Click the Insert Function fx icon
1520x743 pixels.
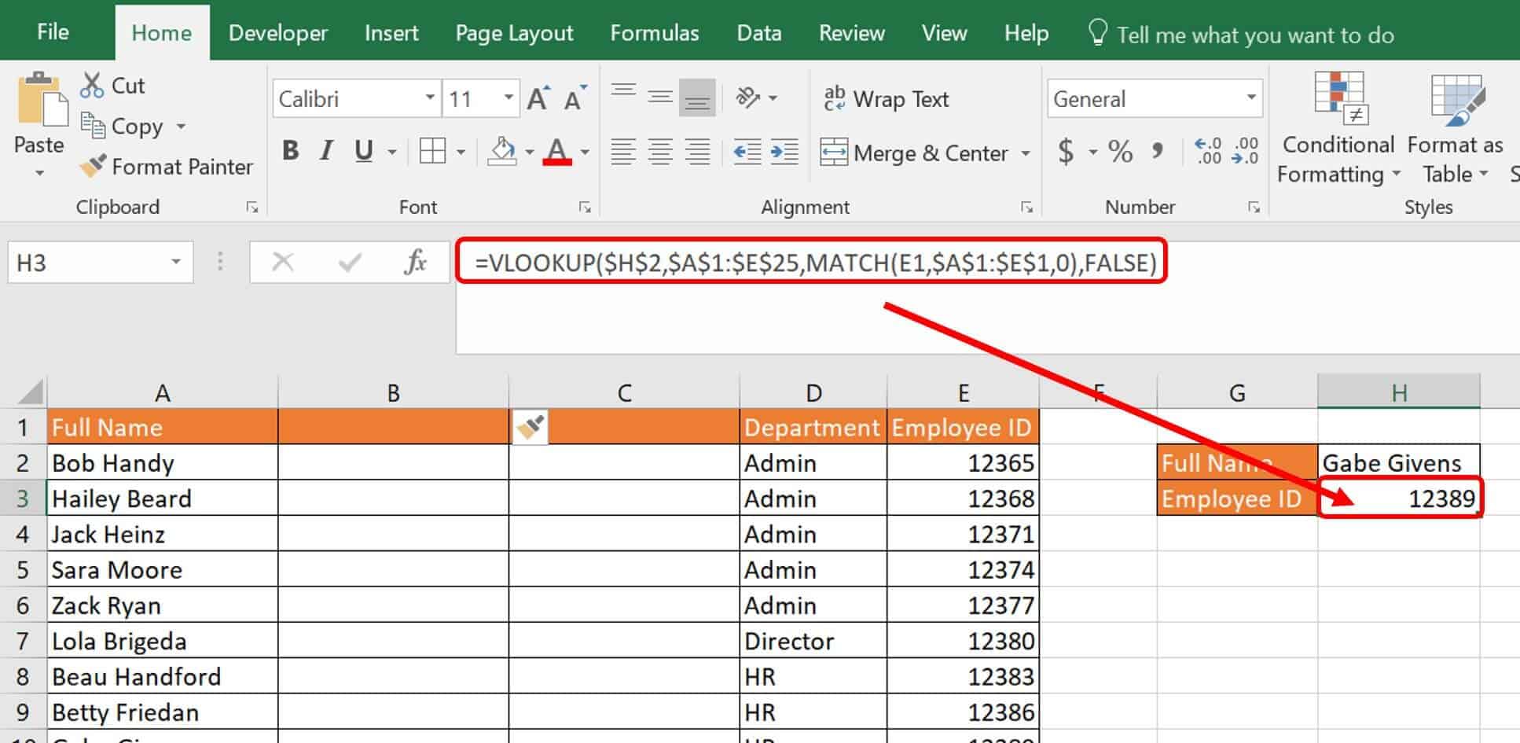pyautogui.click(x=415, y=262)
